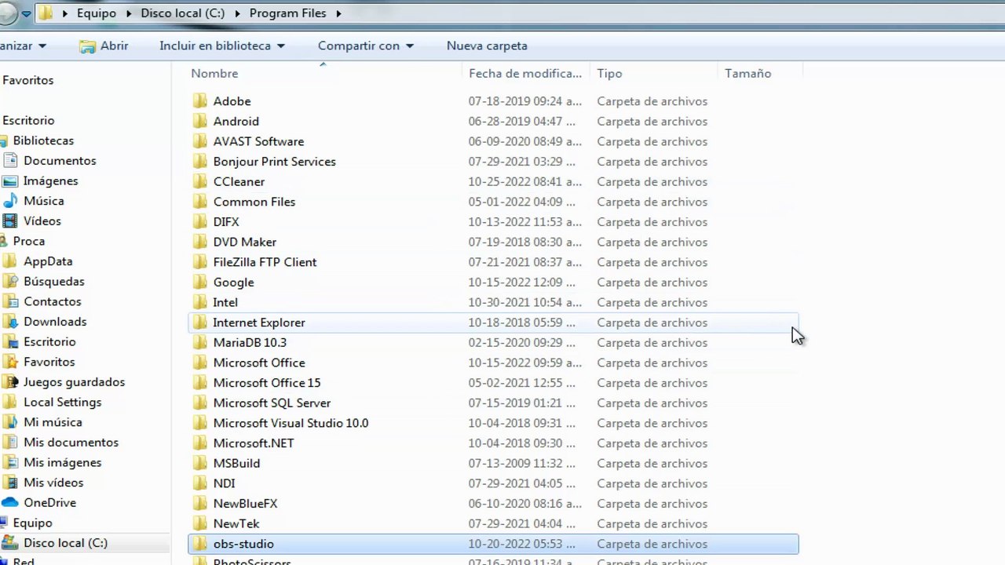
Task: Open the Proca user folder
Action: (28, 241)
